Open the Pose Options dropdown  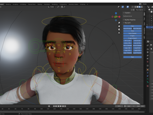click(140, 10)
